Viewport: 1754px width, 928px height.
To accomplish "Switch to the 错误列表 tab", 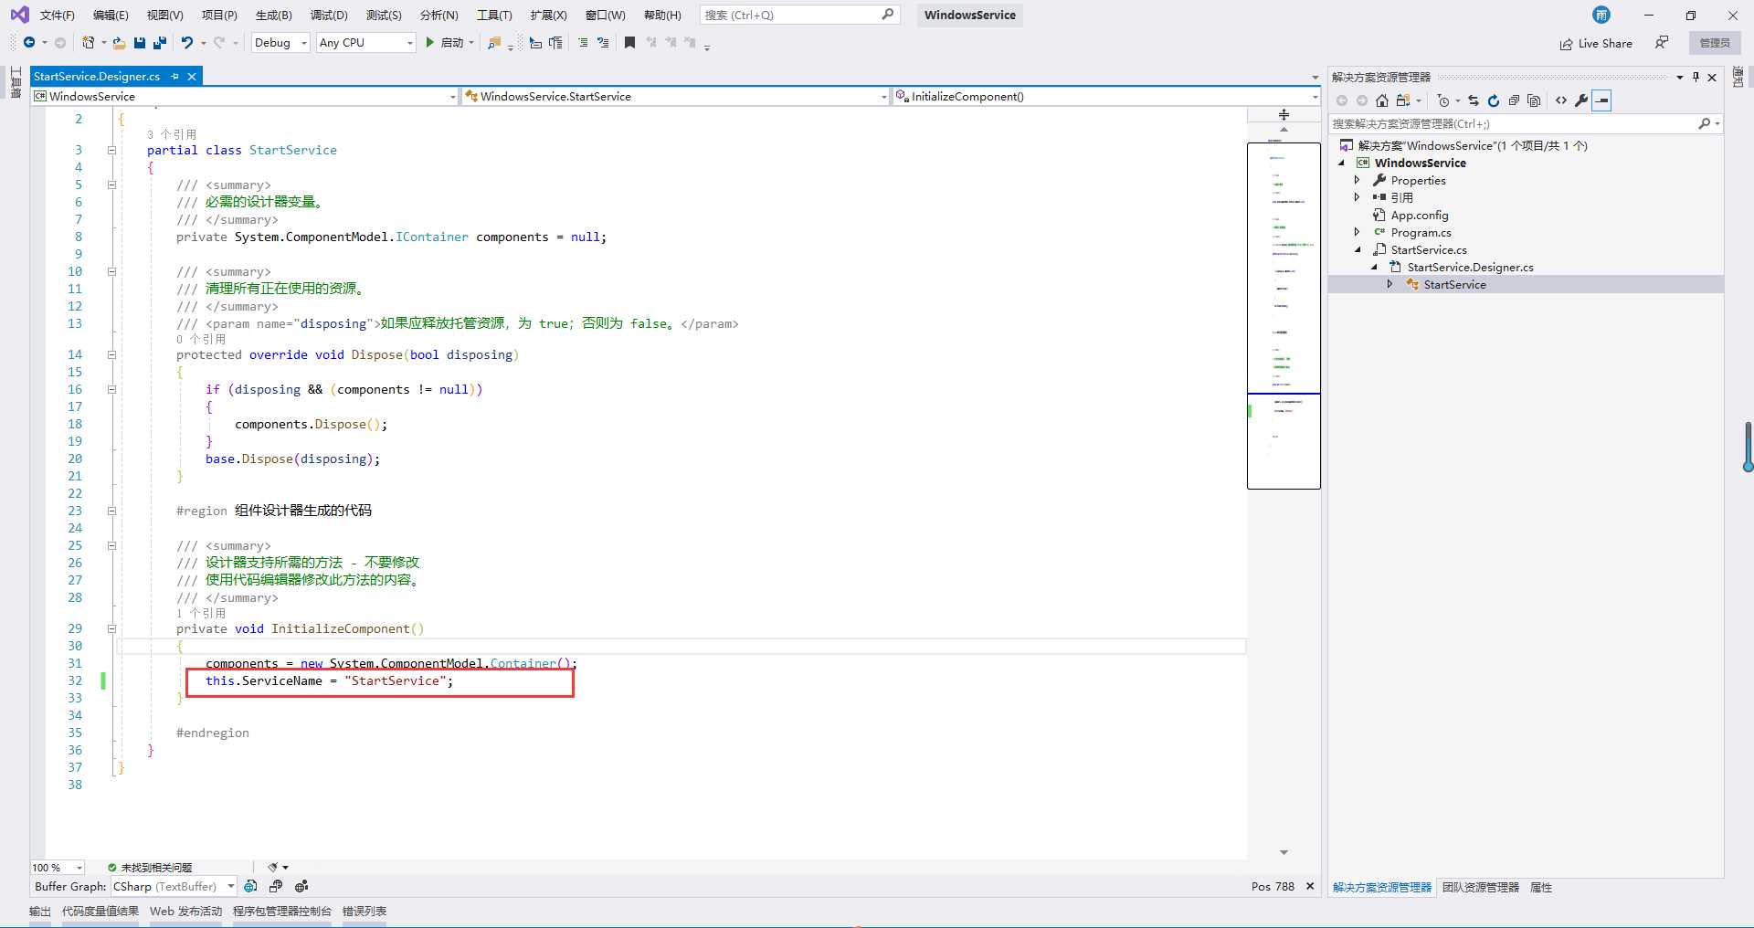I will [x=365, y=912].
